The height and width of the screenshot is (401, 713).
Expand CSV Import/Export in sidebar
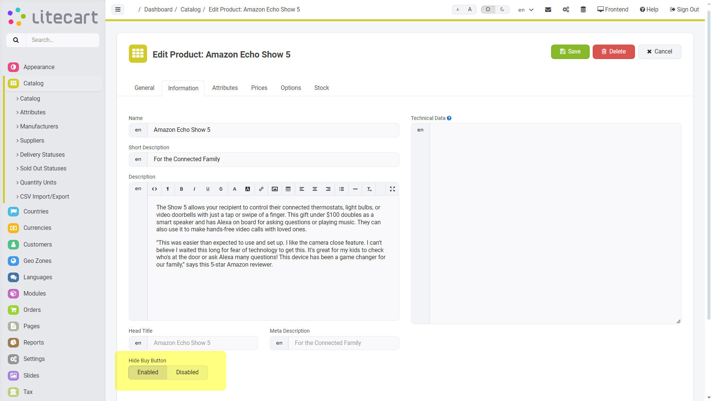(x=44, y=197)
